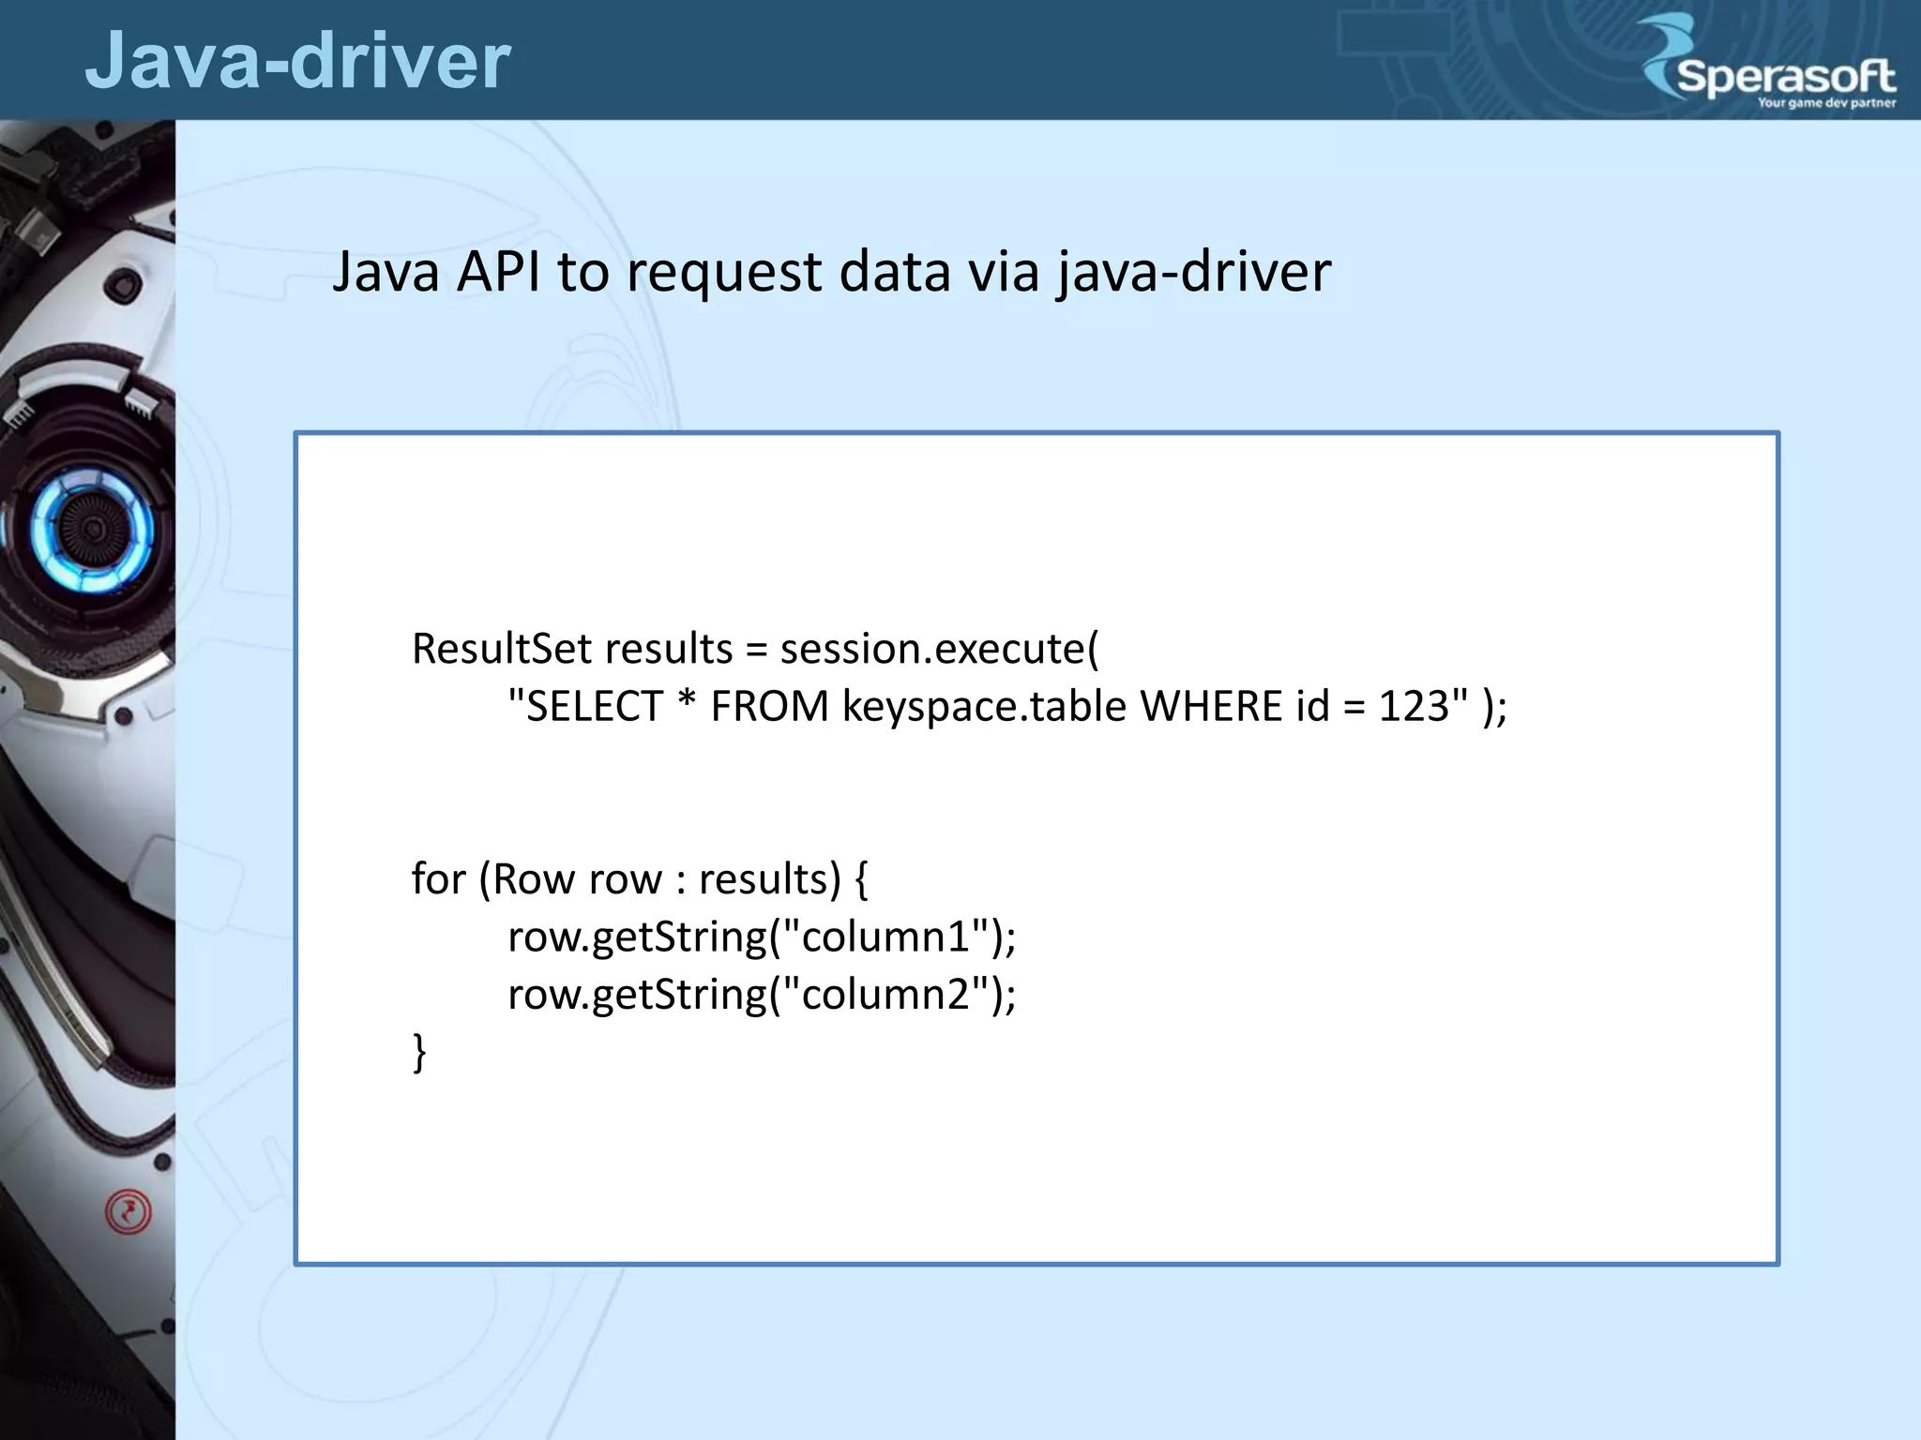Click the robot's glowing blue eye image
Viewport: 1921px width, 1440px height.
tap(92, 531)
